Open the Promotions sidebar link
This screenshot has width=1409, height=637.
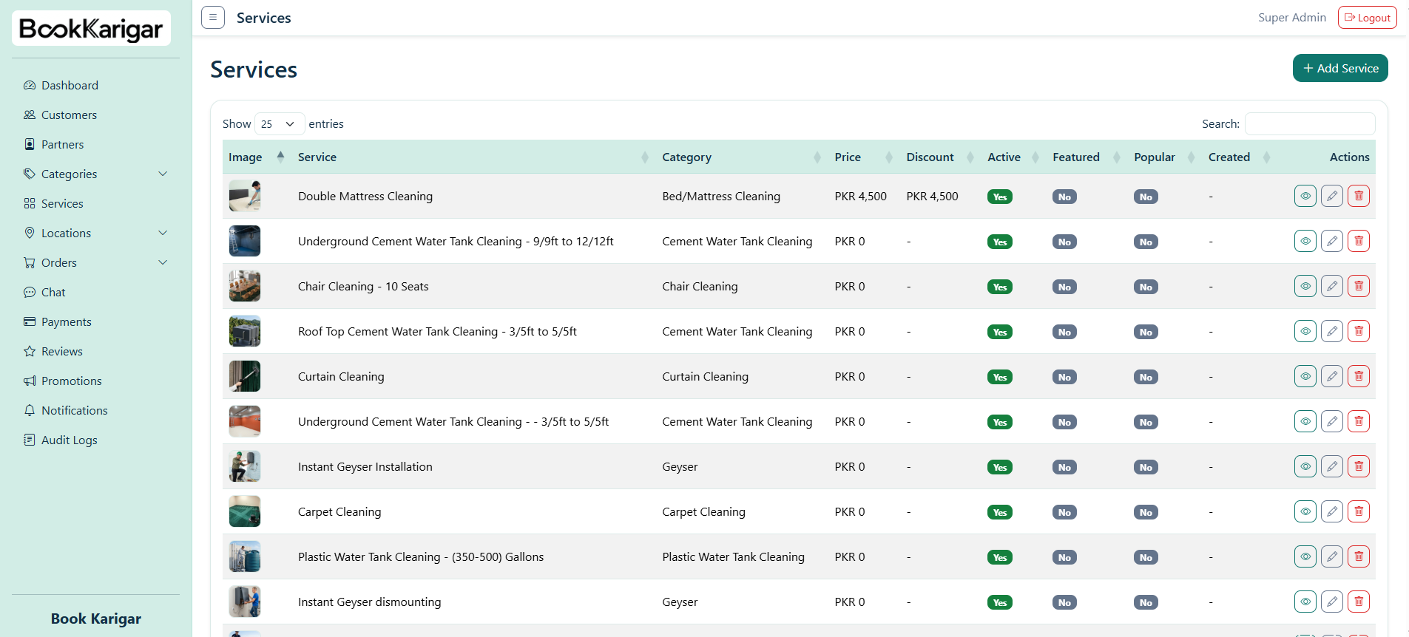pos(96,381)
